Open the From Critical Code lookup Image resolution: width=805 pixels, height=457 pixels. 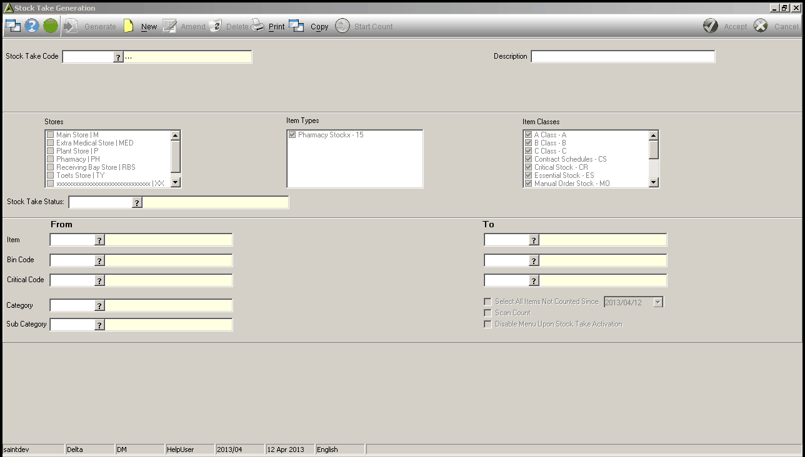pyautogui.click(x=99, y=280)
